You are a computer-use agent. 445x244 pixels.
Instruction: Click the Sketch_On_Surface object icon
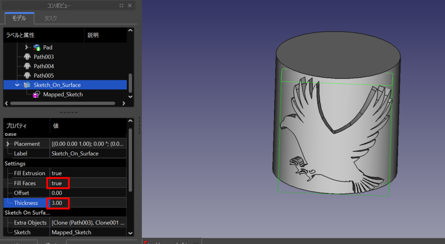(27, 85)
